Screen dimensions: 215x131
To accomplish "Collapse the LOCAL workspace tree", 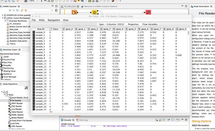I will click(x=2, y=18).
